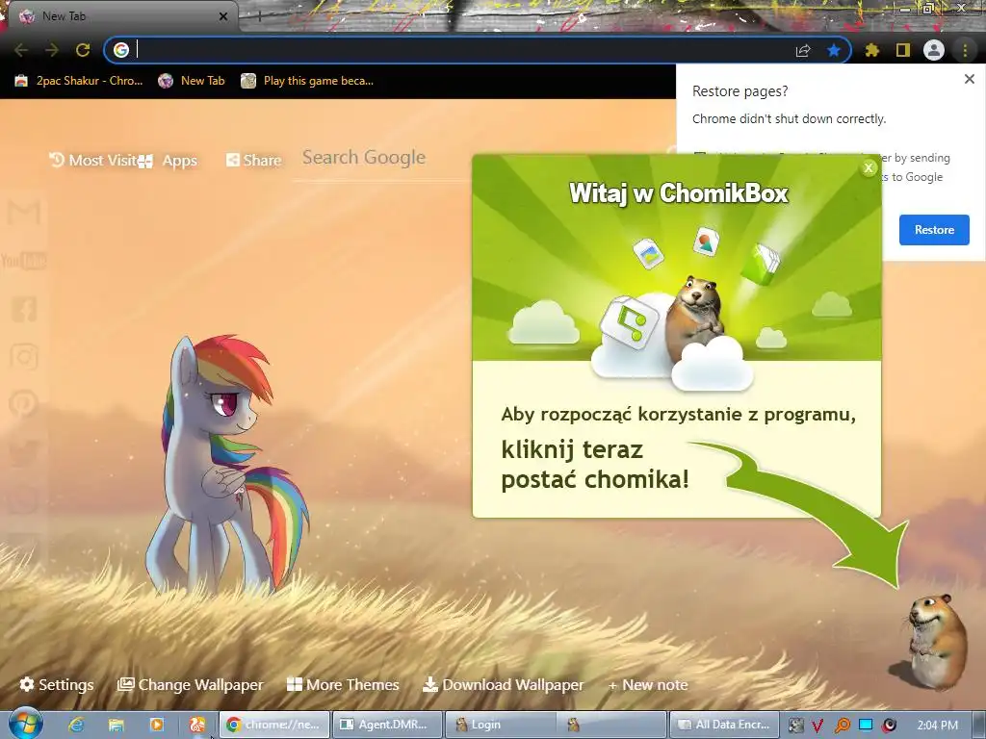
Task: Switch to the chrome://ne... taskbar window
Action: pos(274,725)
